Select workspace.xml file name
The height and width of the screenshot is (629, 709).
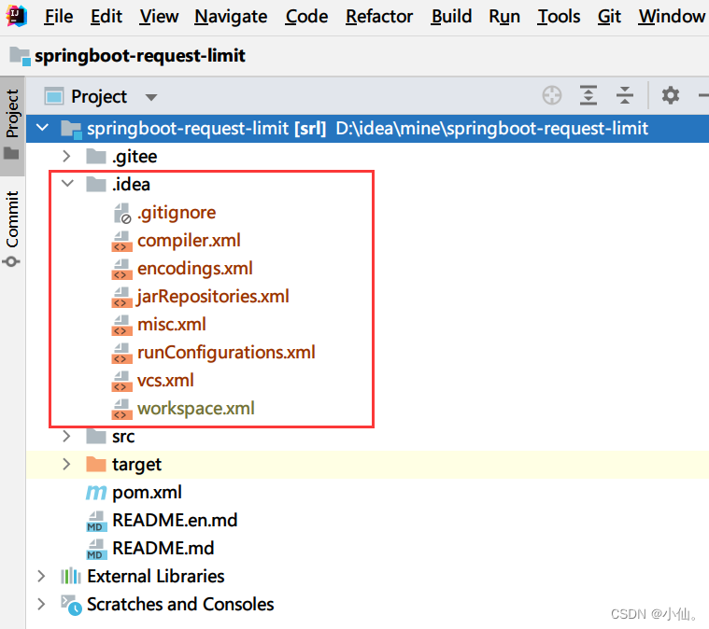coord(196,409)
